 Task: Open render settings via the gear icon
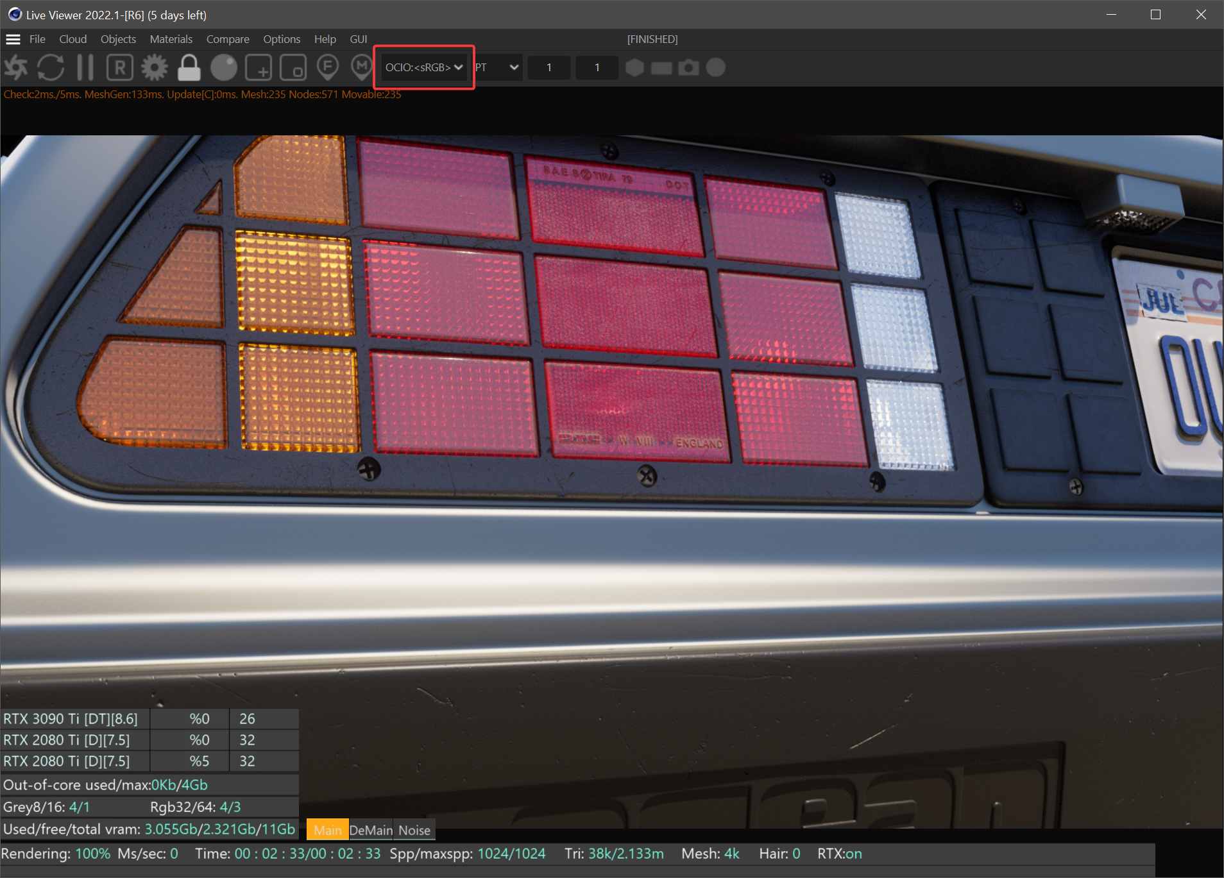point(153,67)
